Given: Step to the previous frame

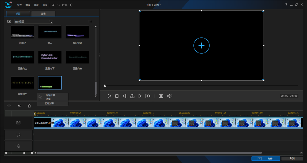Looking at the screenshot, I should coord(124,96).
